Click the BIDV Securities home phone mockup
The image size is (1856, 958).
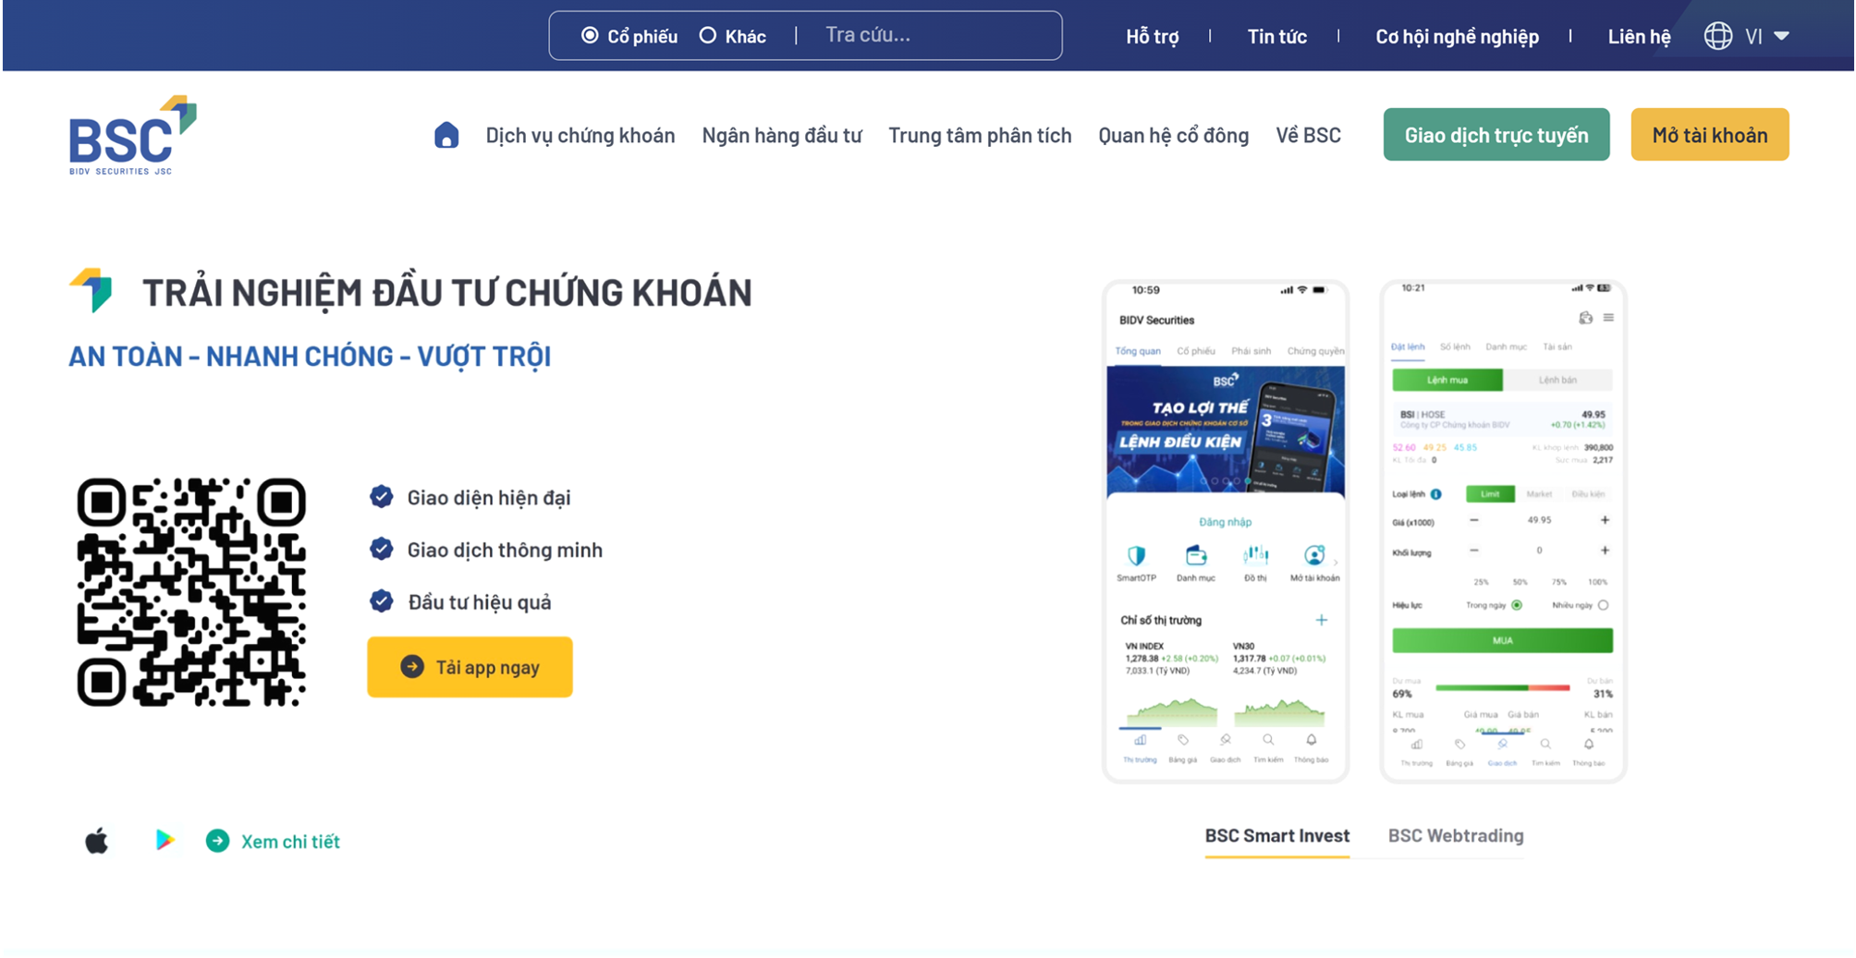[1226, 531]
